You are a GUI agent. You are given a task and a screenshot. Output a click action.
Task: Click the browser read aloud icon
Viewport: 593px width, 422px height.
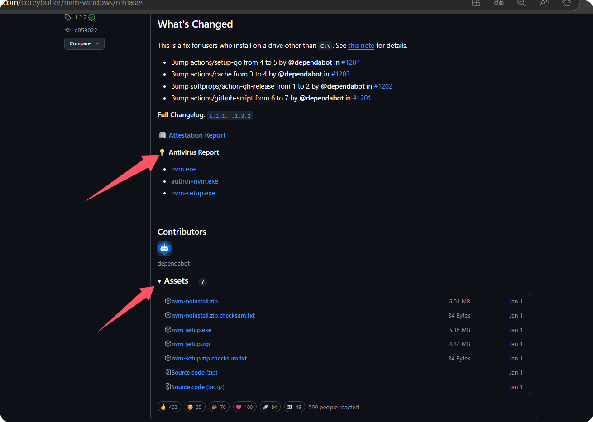[x=544, y=3]
